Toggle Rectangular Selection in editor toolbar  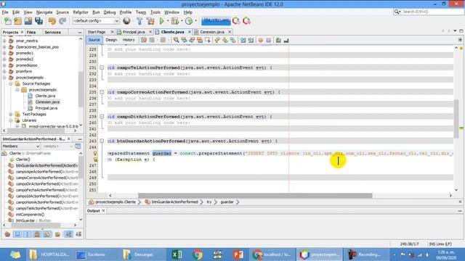(208, 40)
